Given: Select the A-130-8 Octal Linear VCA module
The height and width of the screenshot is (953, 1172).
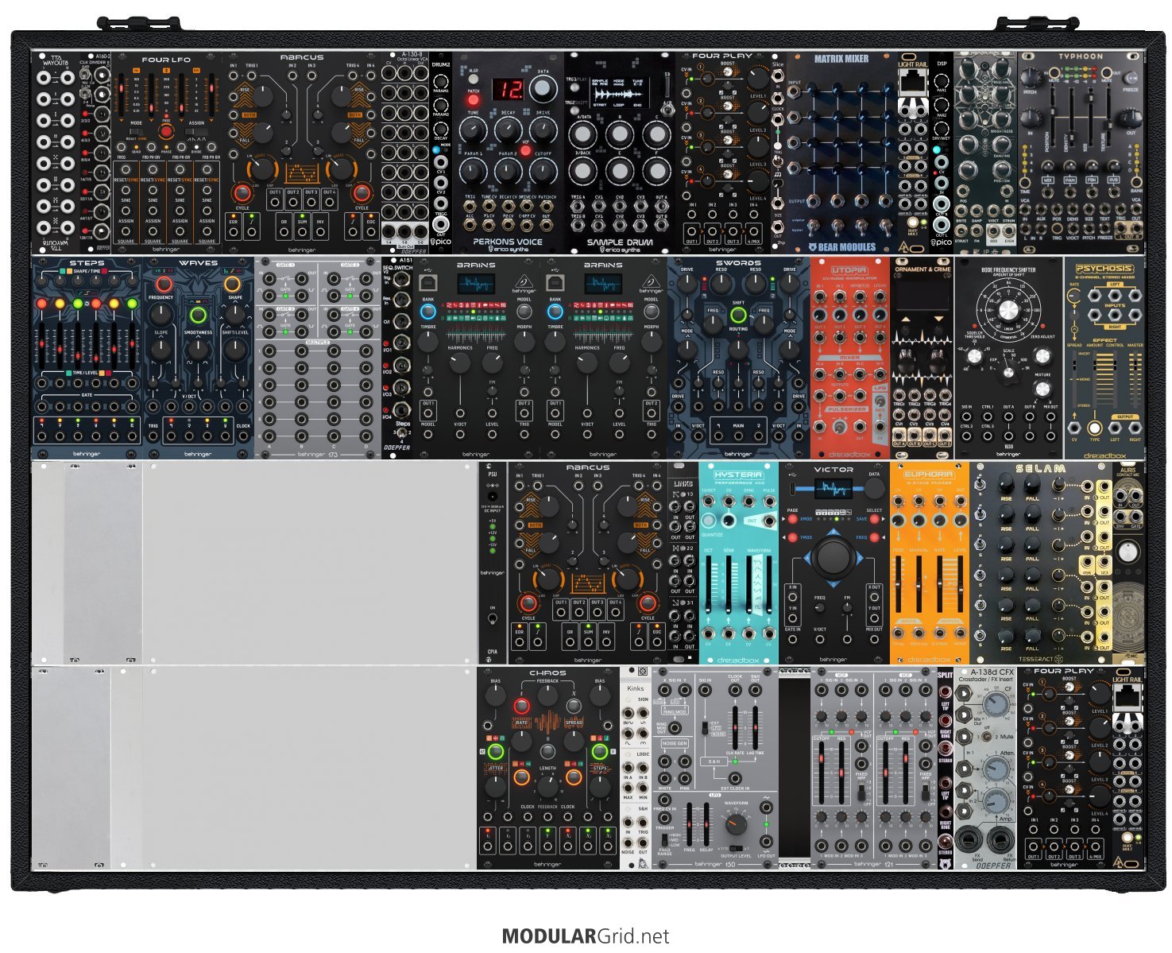Looking at the screenshot, I should (404, 152).
